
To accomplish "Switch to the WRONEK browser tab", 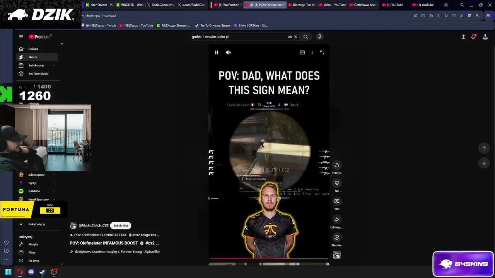I will pos(130,5).
